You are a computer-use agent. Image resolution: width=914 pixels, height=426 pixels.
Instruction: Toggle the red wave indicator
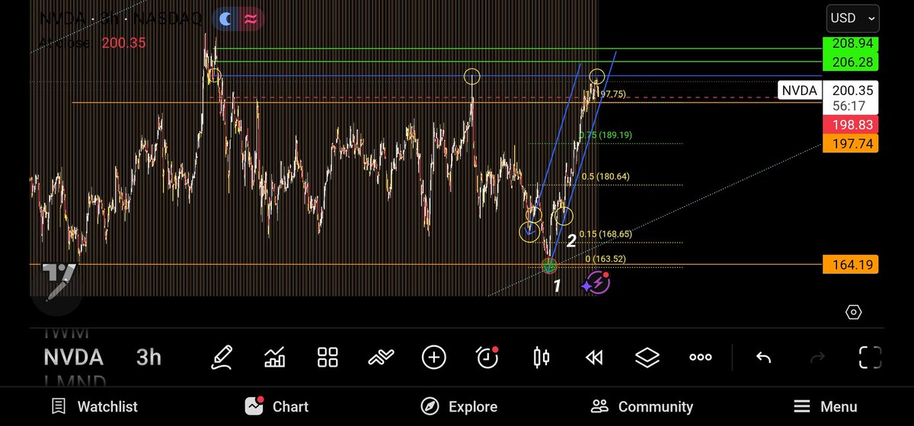[x=251, y=20]
